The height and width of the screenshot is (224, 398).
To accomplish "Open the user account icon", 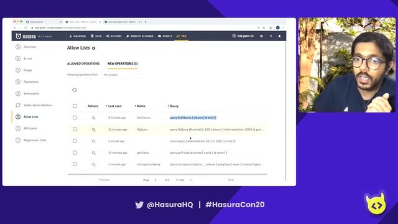I will [279, 36].
